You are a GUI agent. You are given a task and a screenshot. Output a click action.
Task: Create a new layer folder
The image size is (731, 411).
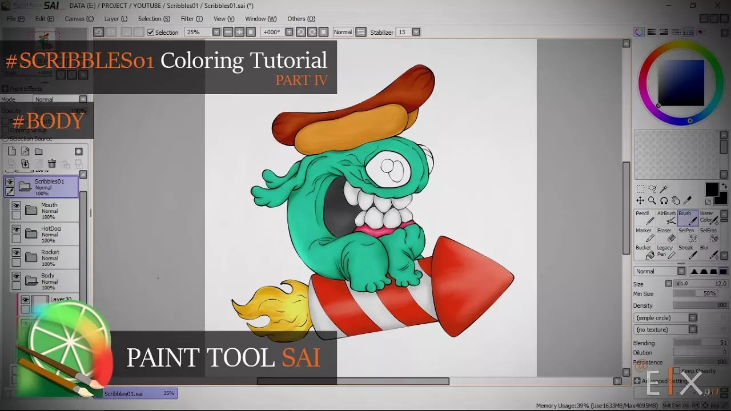tap(38, 151)
